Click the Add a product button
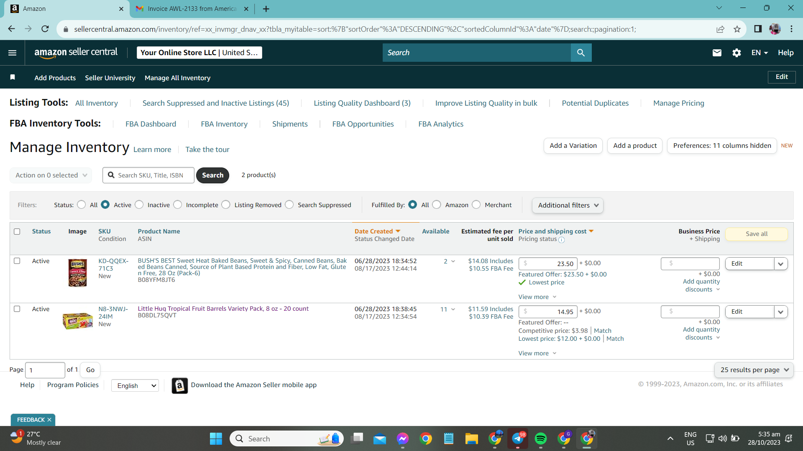The image size is (803, 451). (635, 146)
